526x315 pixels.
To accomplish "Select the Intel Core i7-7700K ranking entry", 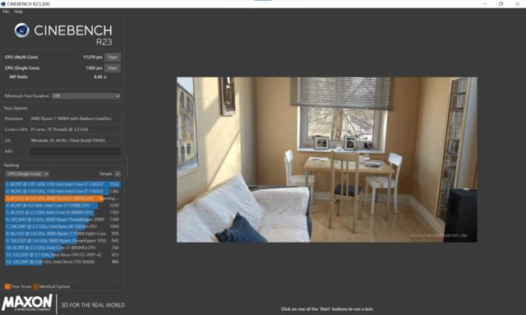I will point(62,205).
